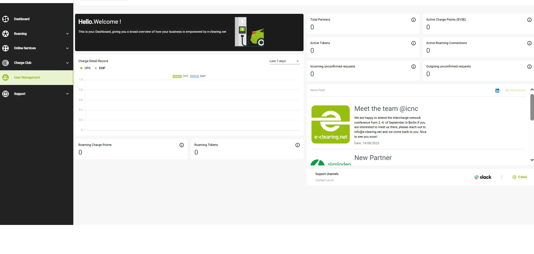
Task: Click info icon for Incoming unconfirmed requests
Action: pyautogui.click(x=413, y=67)
